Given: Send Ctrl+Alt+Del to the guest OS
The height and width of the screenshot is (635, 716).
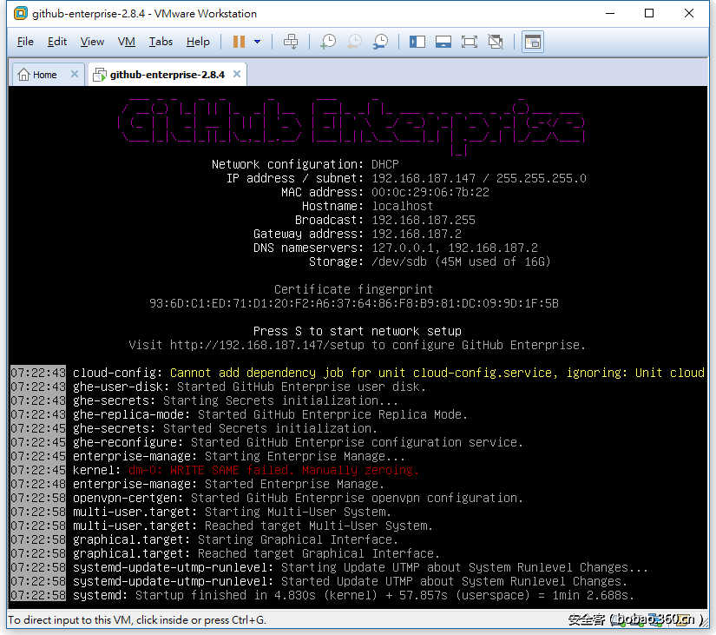Looking at the screenshot, I should tap(292, 41).
